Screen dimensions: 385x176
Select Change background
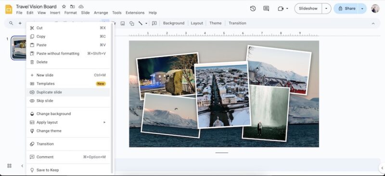tap(68, 114)
